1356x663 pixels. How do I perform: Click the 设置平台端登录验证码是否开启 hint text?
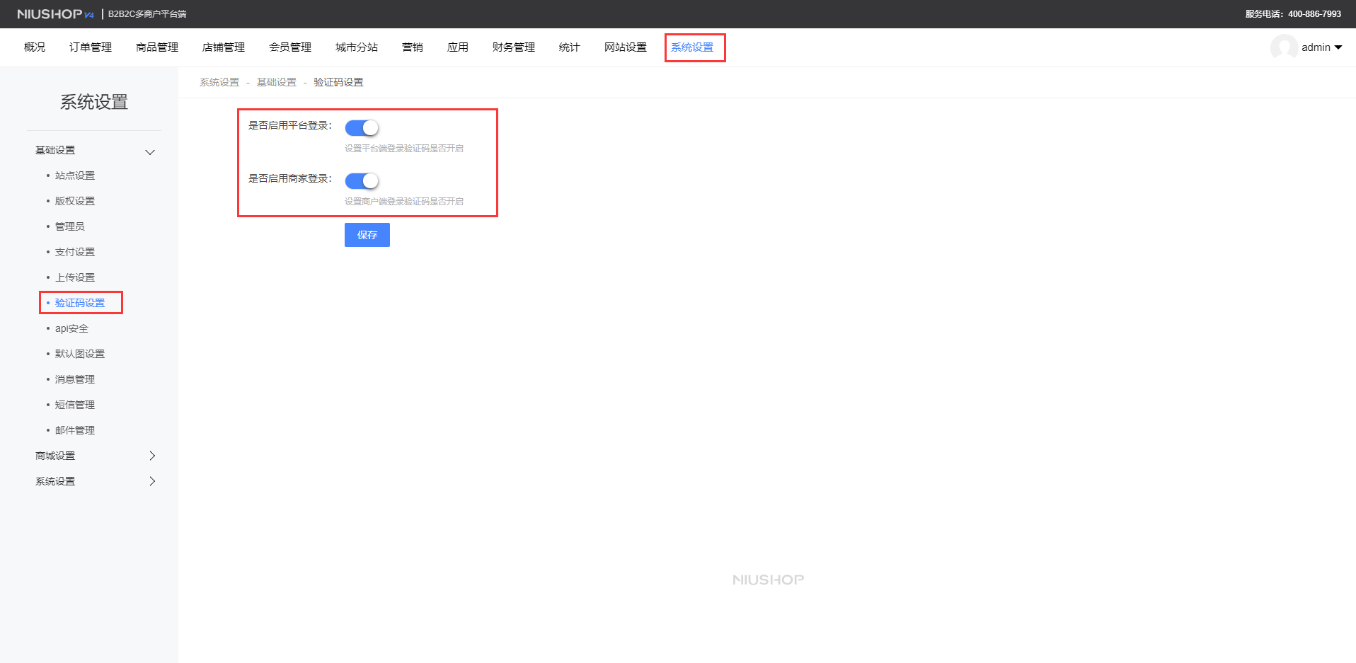tap(404, 149)
